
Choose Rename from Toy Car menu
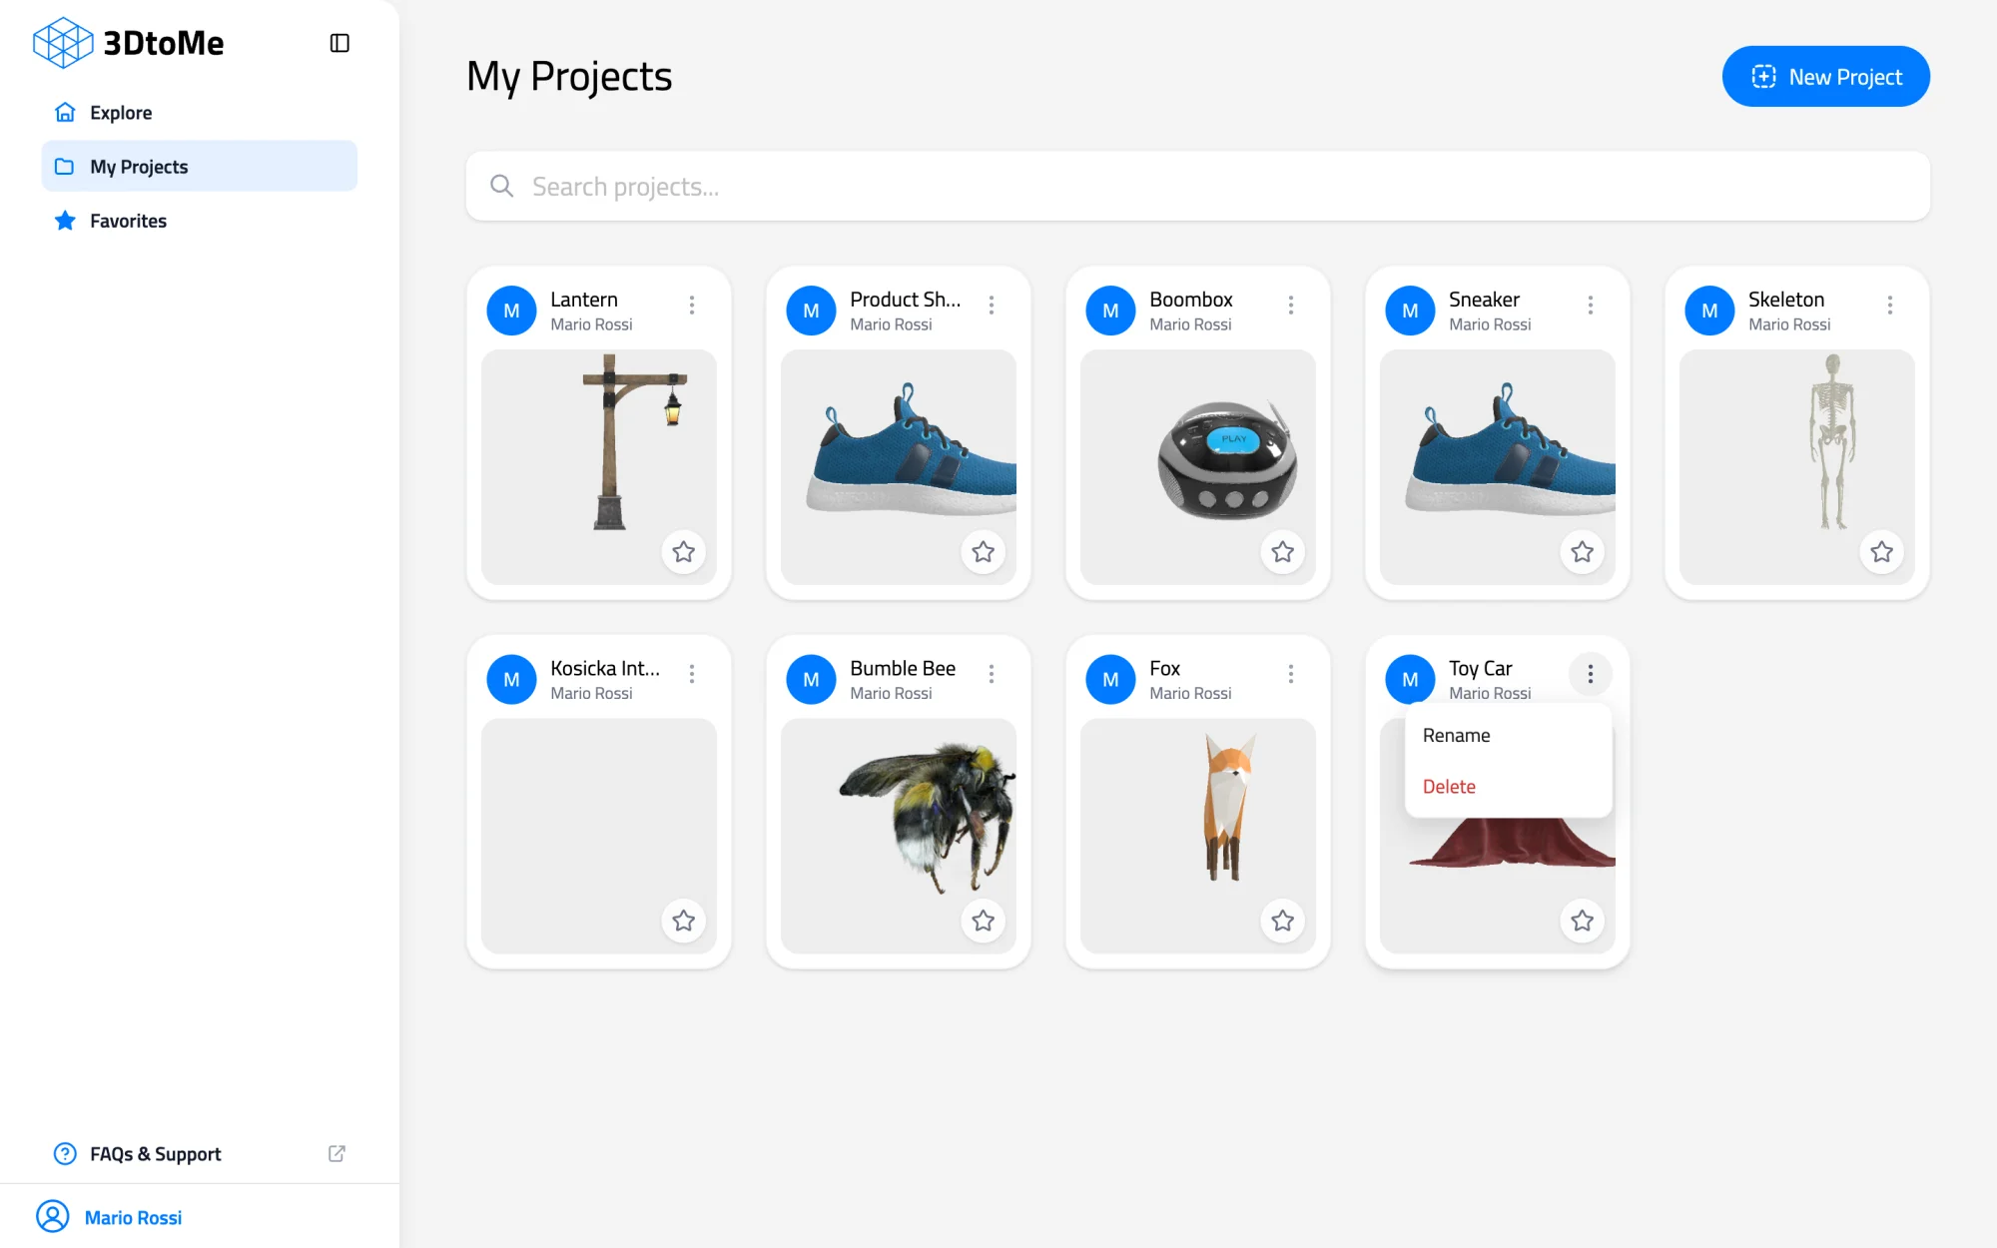click(x=1508, y=736)
